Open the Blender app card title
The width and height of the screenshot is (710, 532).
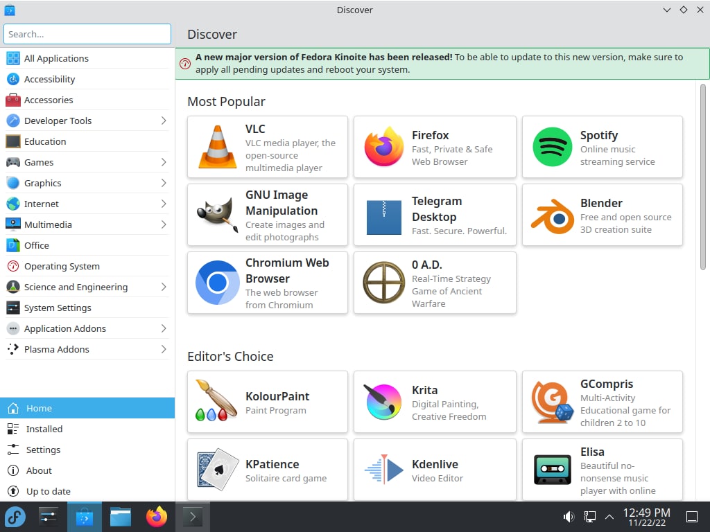(601, 203)
